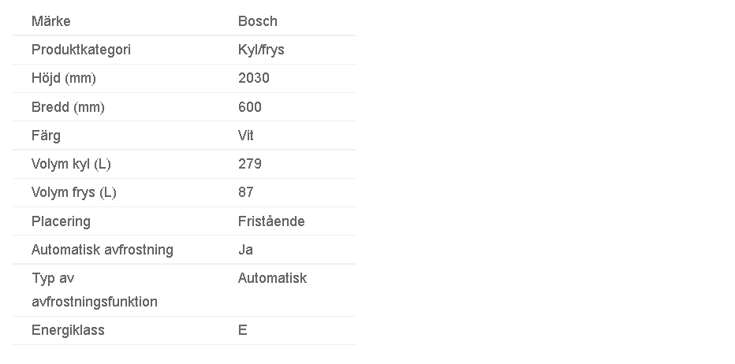Image resolution: width=735 pixels, height=364 pixels.
Task: Click the Volym frys (L) label
Action: (x=73, y=192)
